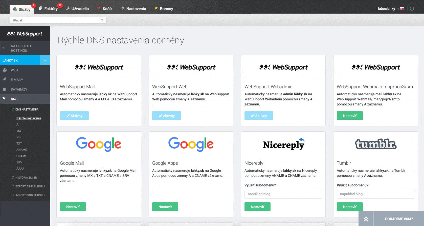424x226 pixels.
Task: Click the Služby notification badge 8
Action: [x=33, y=5]
